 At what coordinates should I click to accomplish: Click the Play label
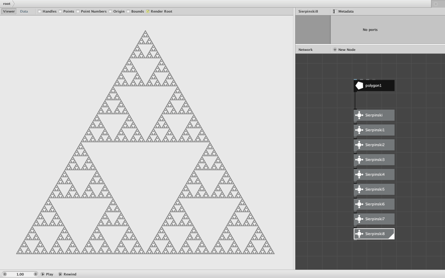49,274
